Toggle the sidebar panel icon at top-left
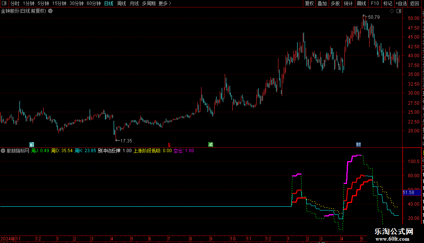The height and width of the screenshot is (243, 424). pos(4,3)
